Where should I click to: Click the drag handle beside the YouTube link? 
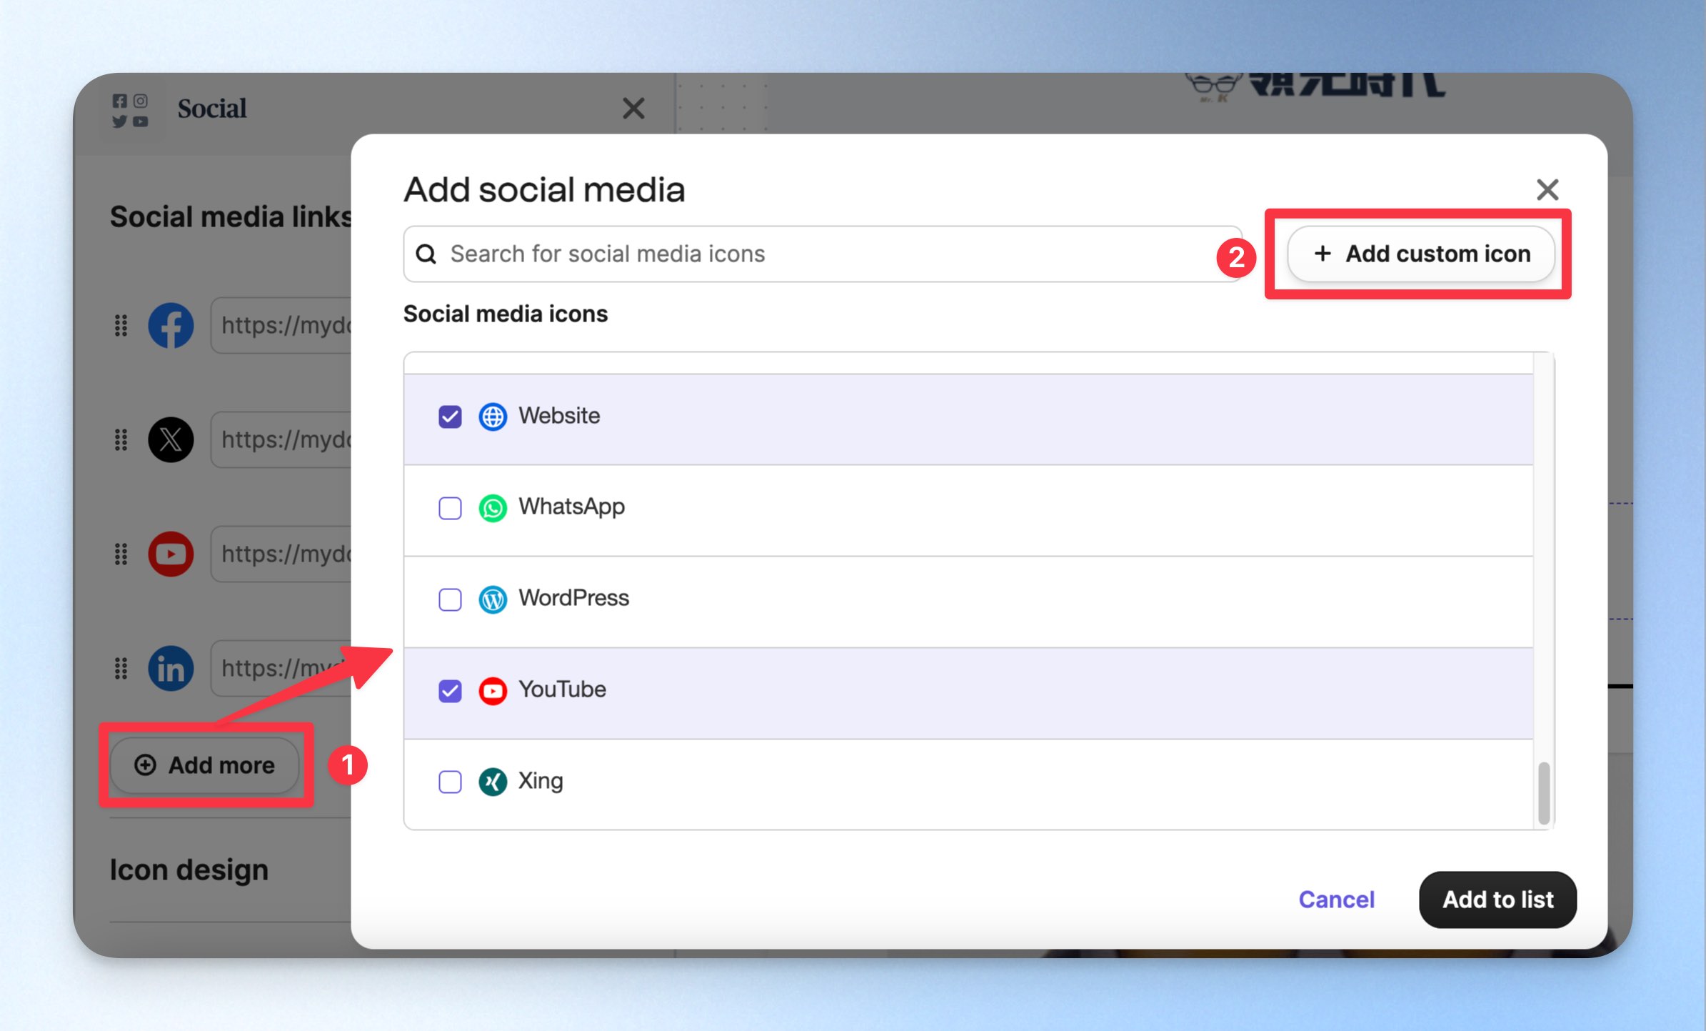point(121,554)
